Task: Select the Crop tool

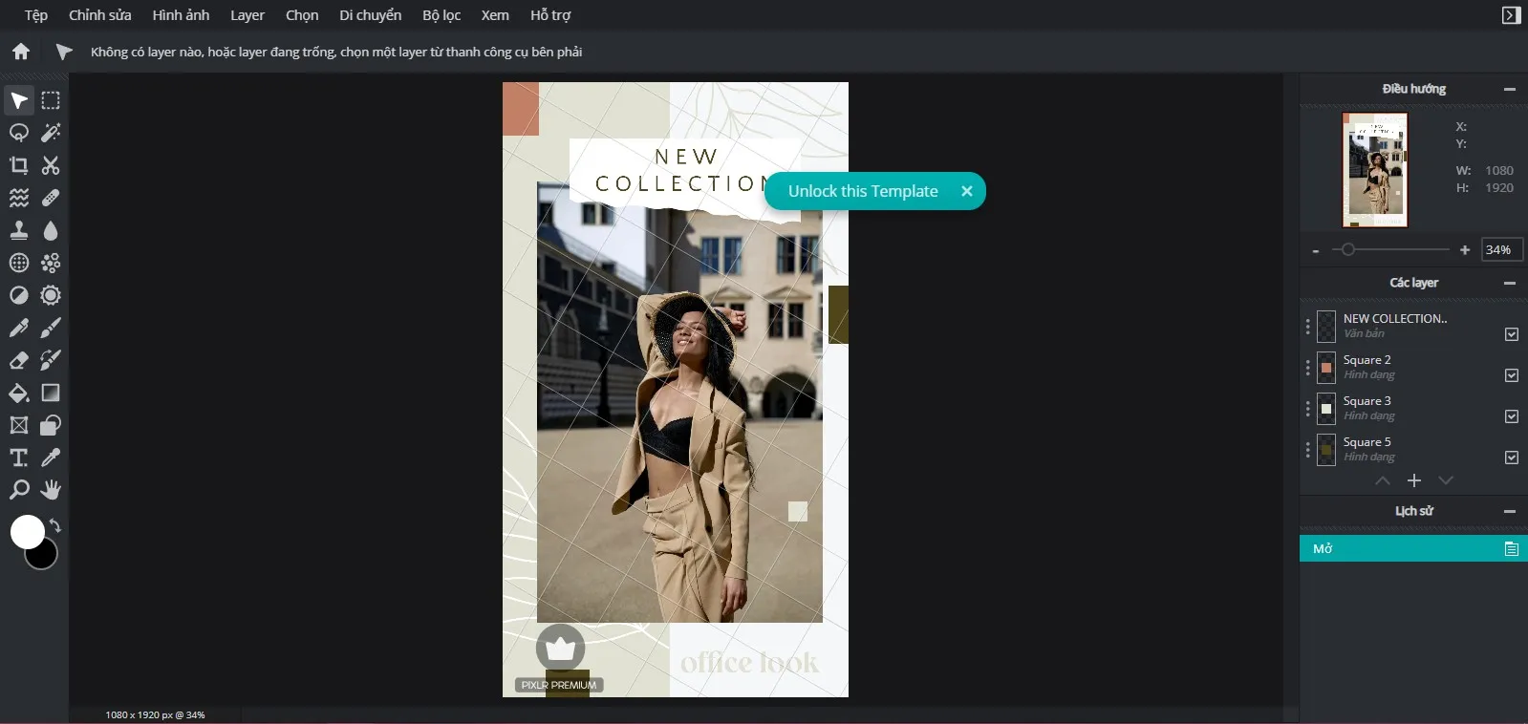Action: click(19, 165)
